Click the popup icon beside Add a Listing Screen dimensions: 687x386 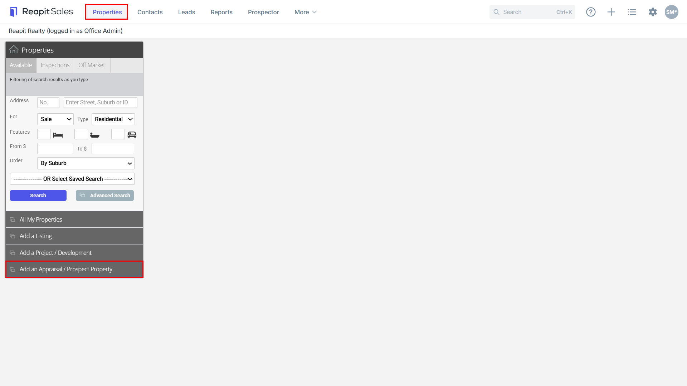13,236
